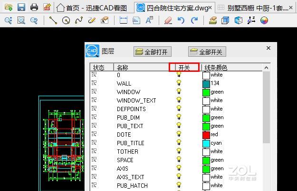The height and width of the screenshot is (191, 297).
Task: Close the 图层 layer dialog
Action: click(268, 48)
